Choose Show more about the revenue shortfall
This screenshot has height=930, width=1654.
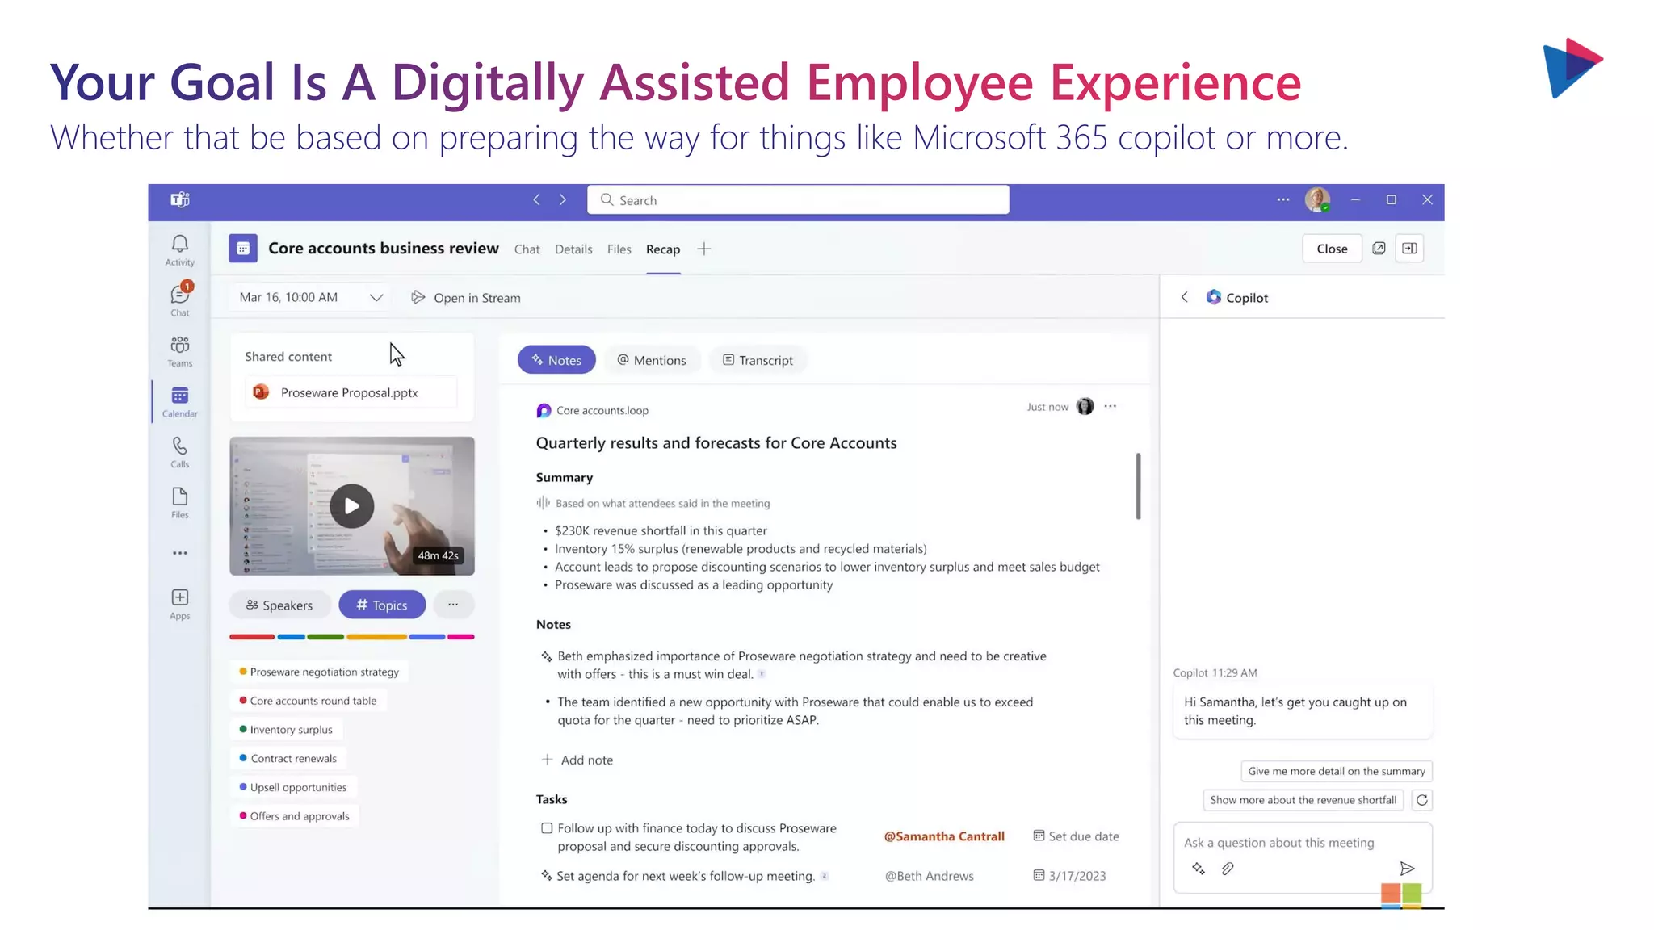1303,800
